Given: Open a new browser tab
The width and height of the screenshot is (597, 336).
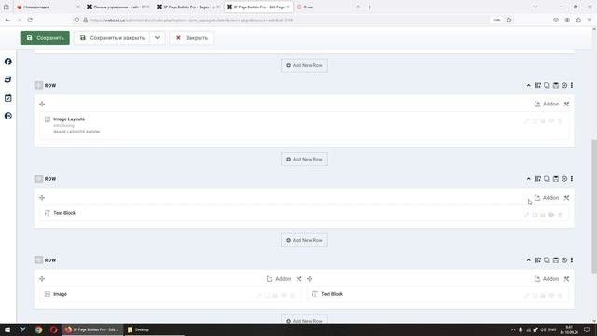Looking at the screenshot, I should pos(369,7).
